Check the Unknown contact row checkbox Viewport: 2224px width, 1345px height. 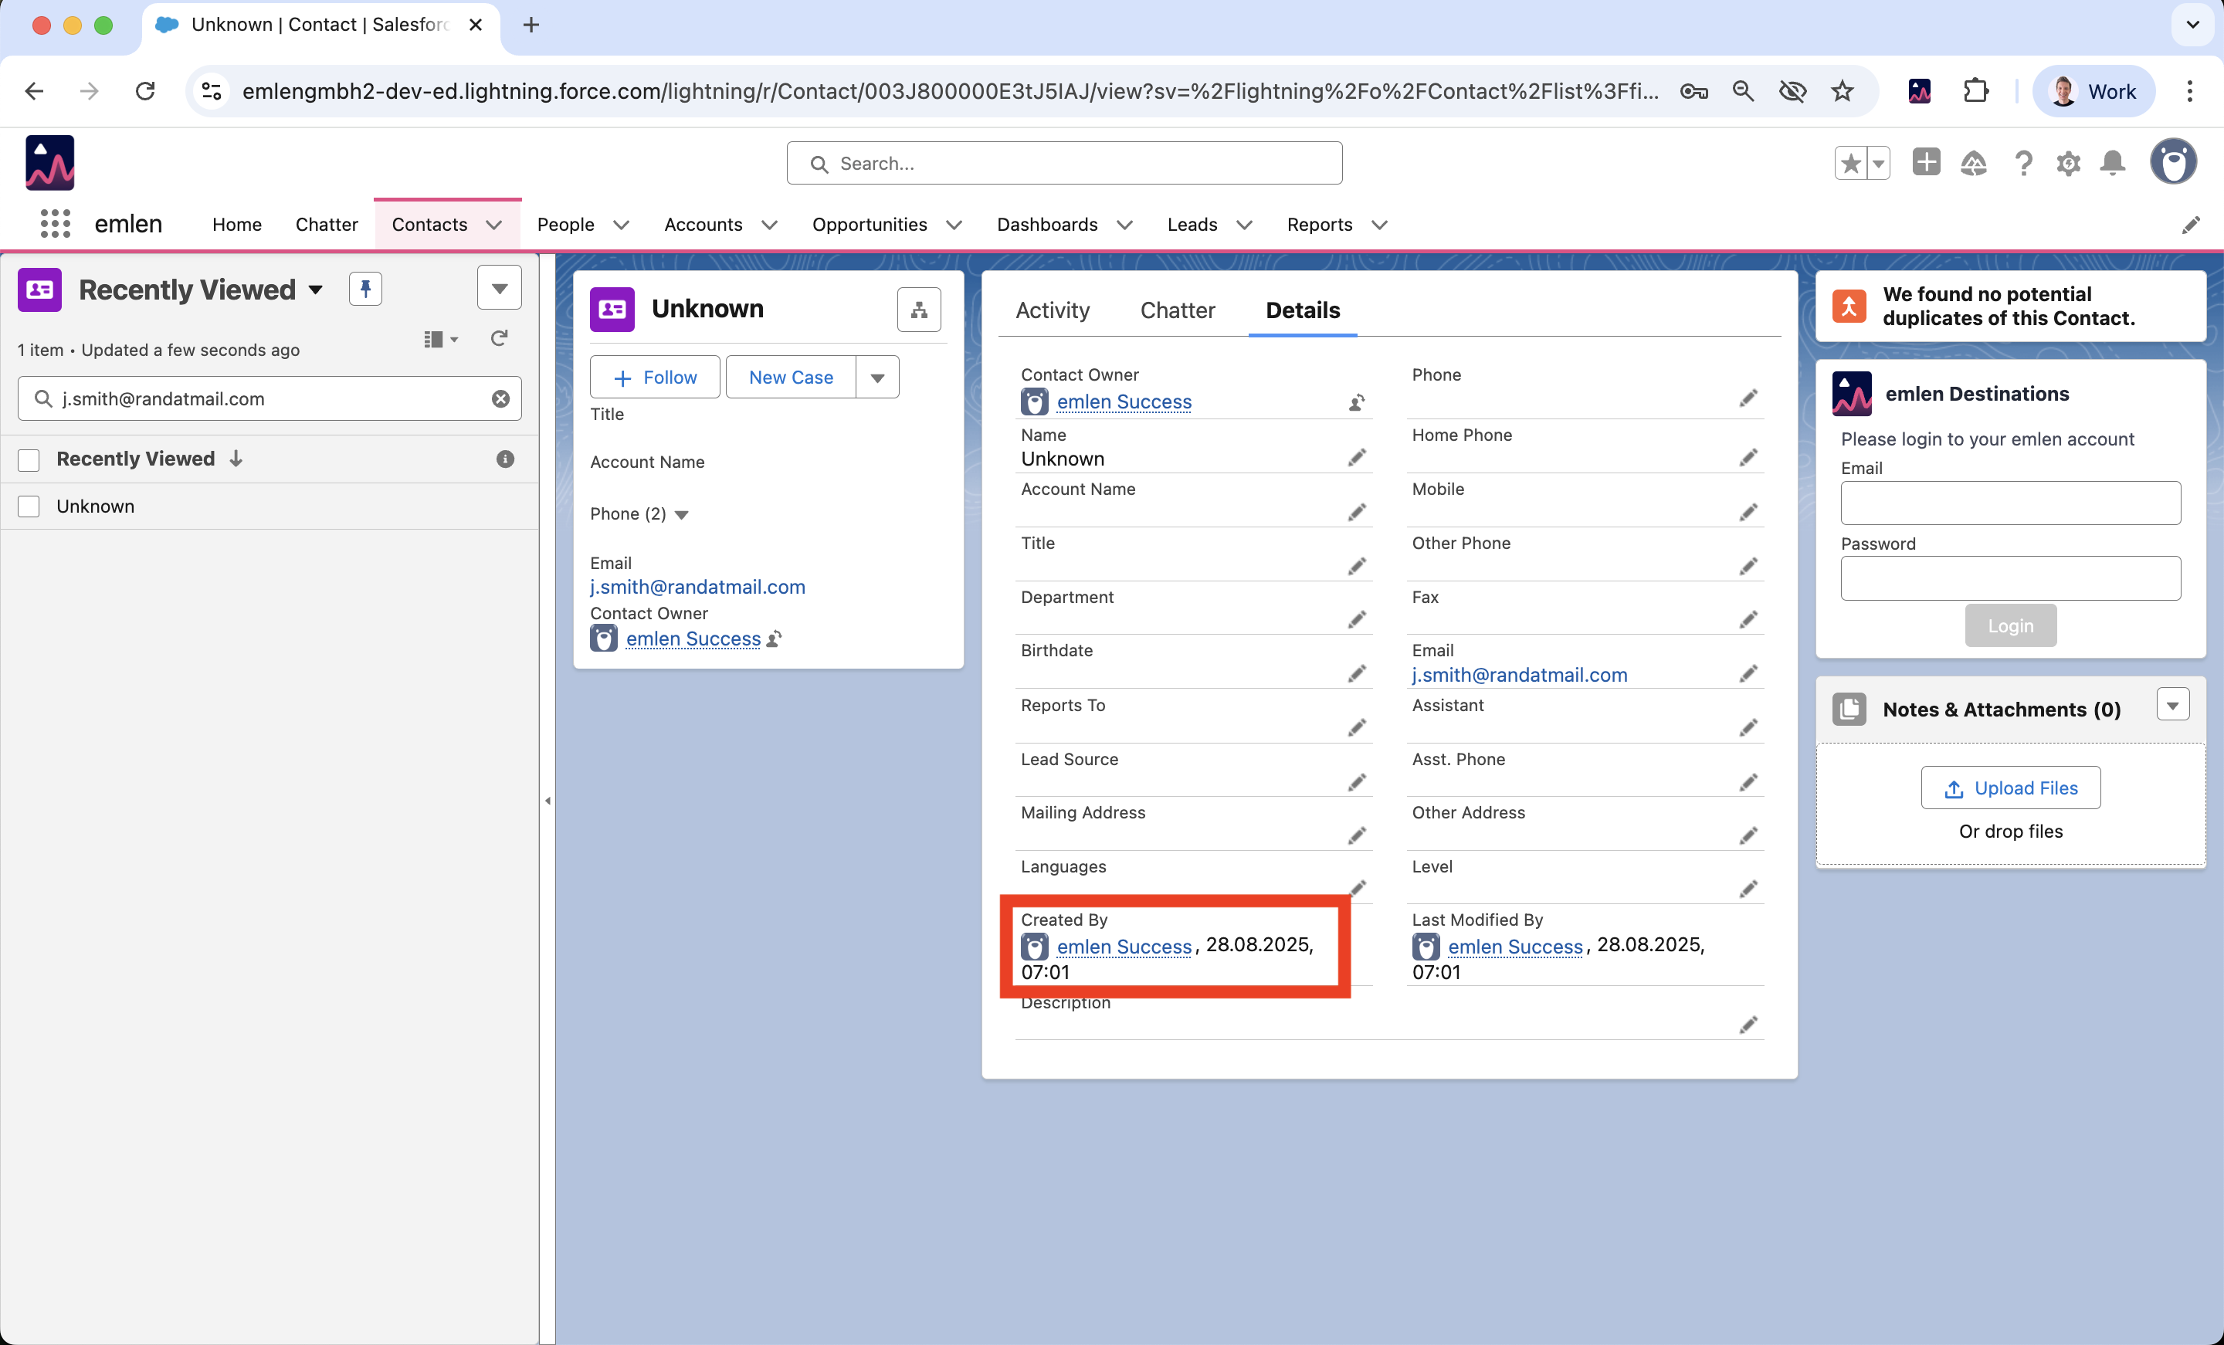pyautogui.click(x=29, y=506)
